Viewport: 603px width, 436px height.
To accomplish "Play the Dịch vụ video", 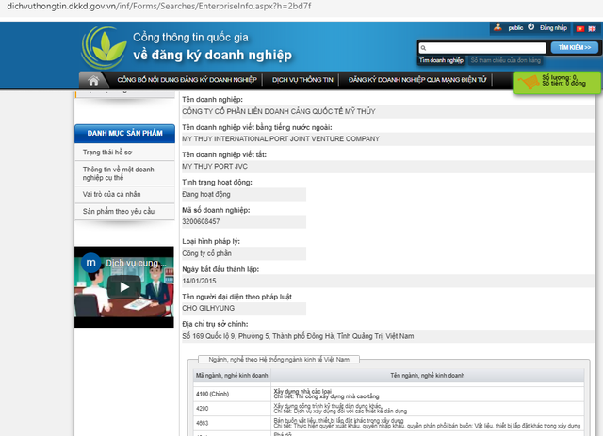I will tap(120, 287).
